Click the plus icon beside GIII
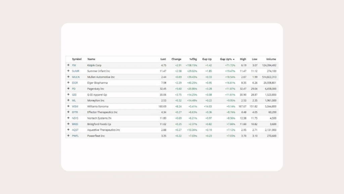 point(68,95)
